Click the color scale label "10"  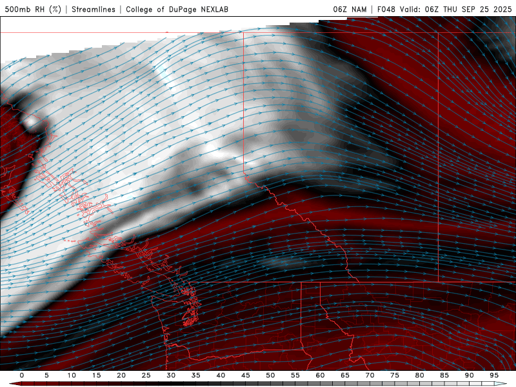pos(72,375)
